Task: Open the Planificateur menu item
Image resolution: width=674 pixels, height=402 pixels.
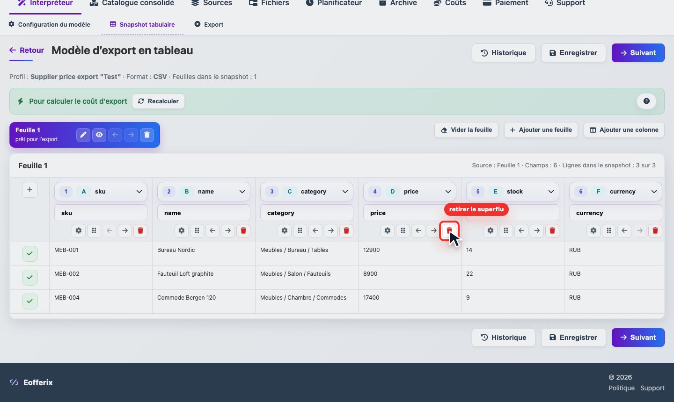Action: (334, 3)
